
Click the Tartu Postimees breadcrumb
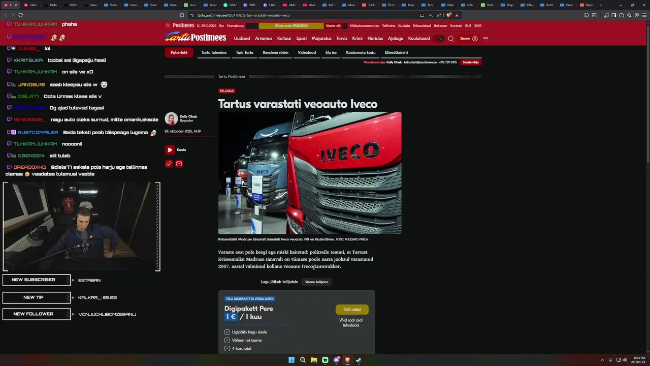click(x=232, y=76)
